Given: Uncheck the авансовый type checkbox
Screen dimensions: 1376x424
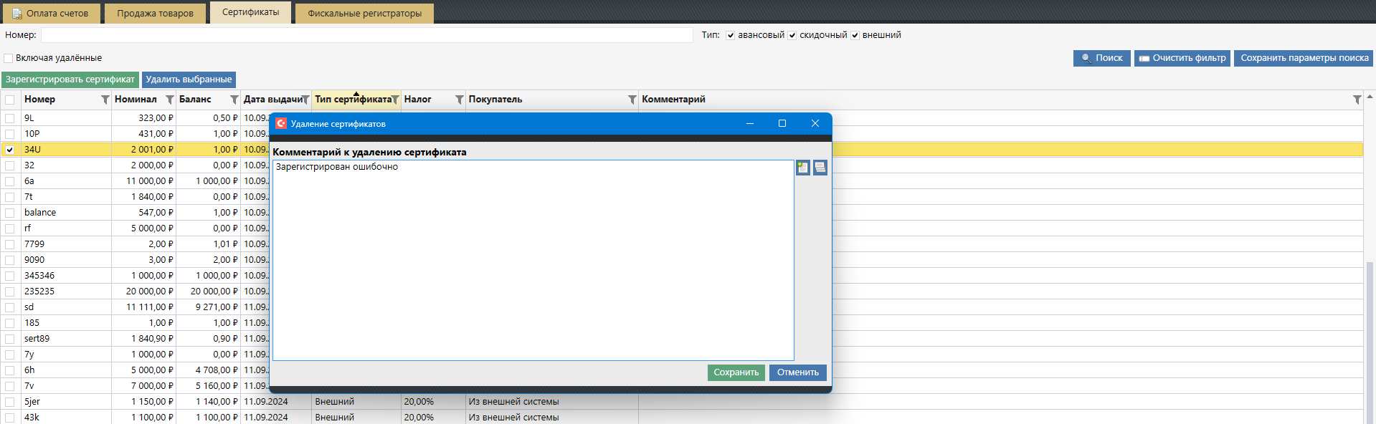Looking at the screenshot, I should tap(730, 35).
